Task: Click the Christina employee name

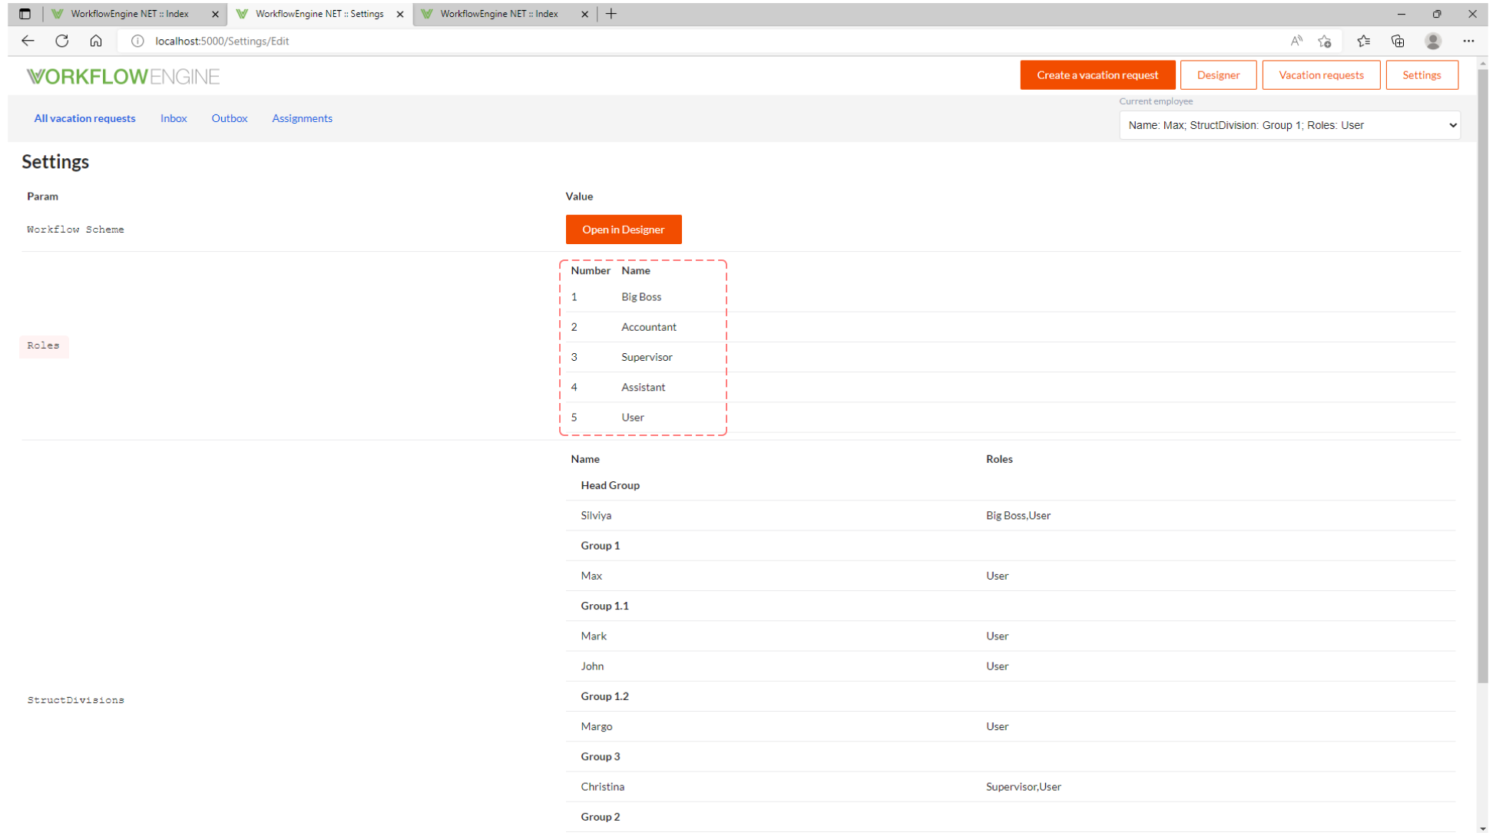Action: point(602,787)
